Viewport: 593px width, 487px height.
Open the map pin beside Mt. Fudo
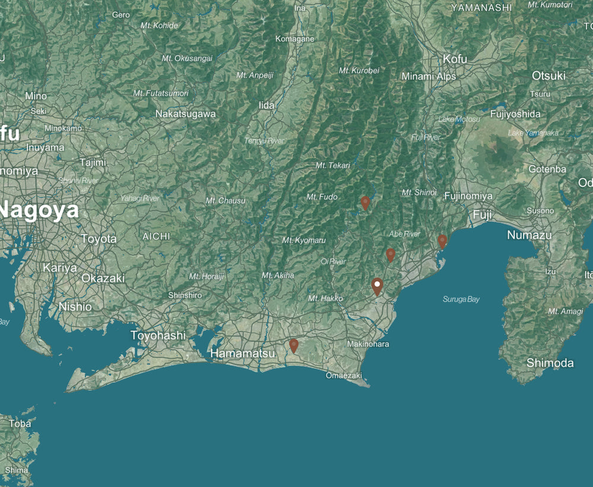[365, 203]
